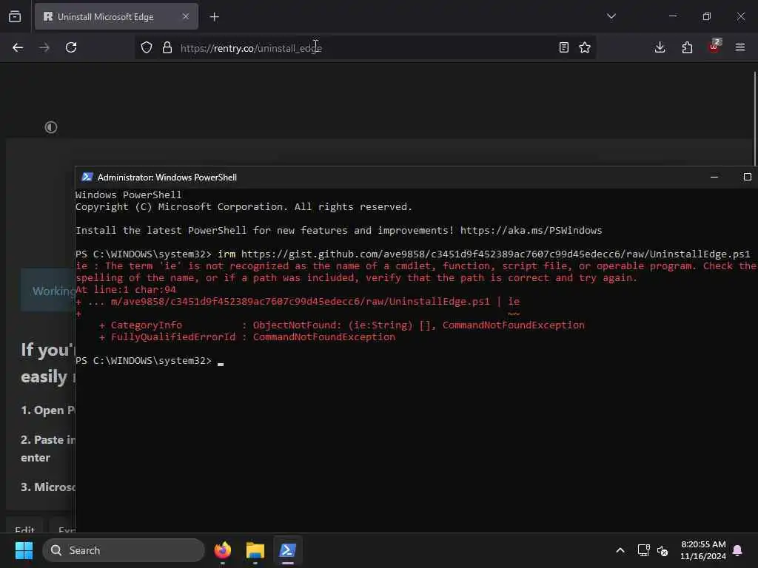Show hidden system tray icons
The width and height of the screenshot is (758, 568).
[620, 550]
